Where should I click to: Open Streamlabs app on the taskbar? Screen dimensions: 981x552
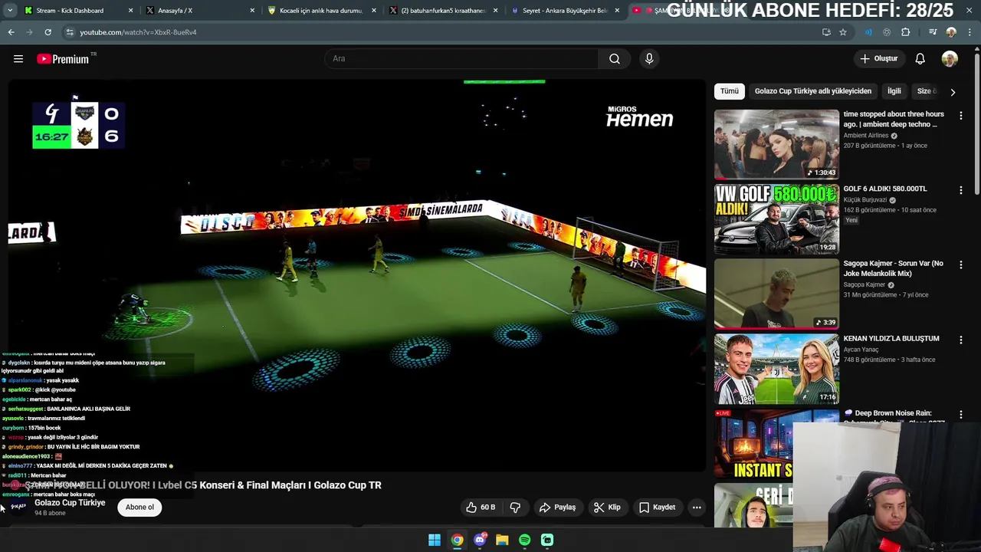tap(547, 540)
